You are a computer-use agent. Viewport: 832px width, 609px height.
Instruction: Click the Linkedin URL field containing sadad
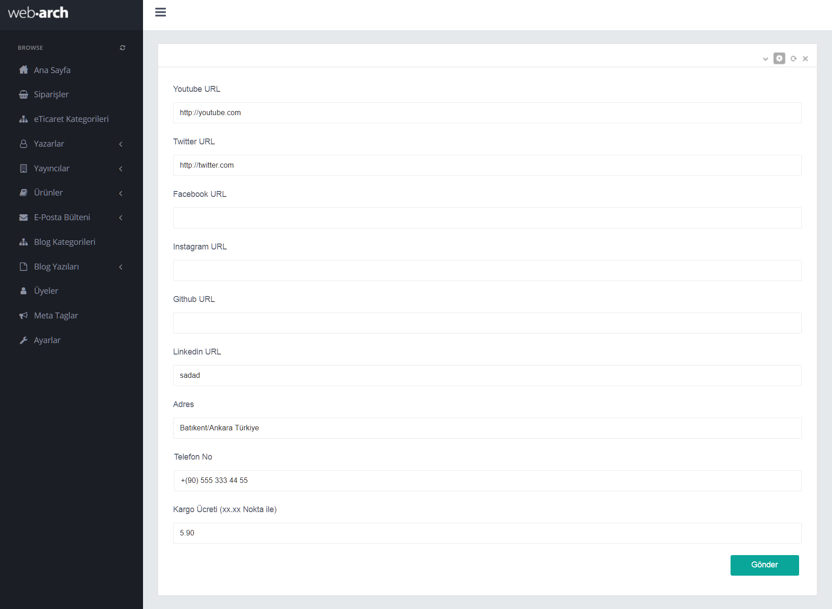click(x=487, y=376)
